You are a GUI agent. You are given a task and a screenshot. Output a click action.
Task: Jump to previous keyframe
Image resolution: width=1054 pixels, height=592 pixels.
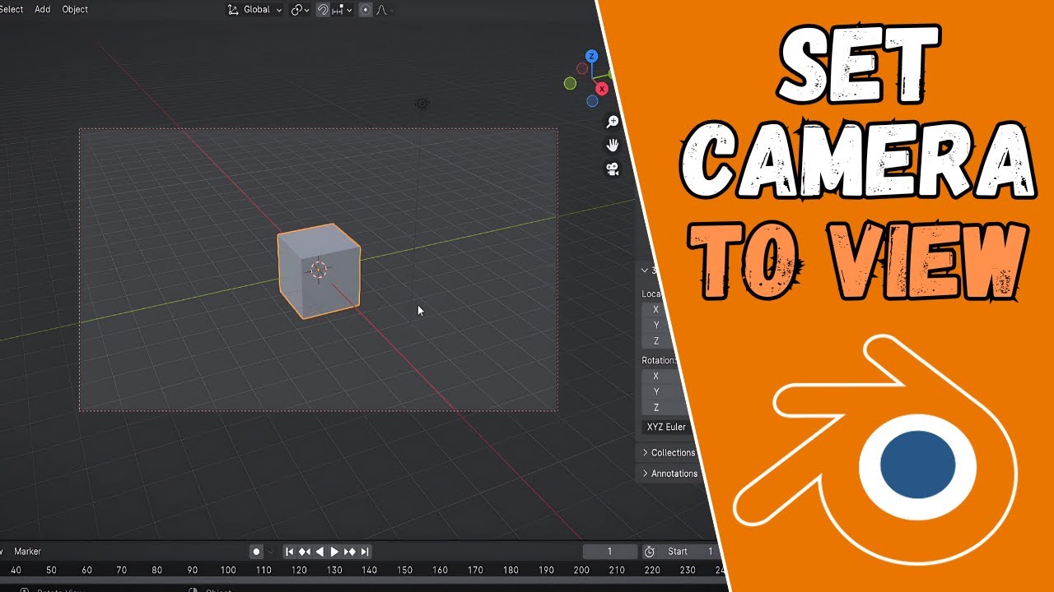(305, 552)
